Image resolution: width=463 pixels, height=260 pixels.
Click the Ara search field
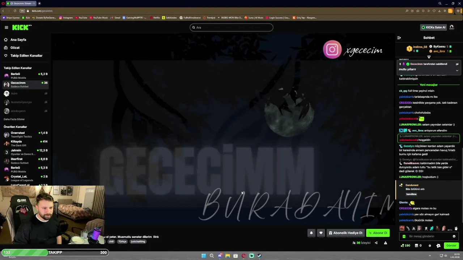(231, 27)
